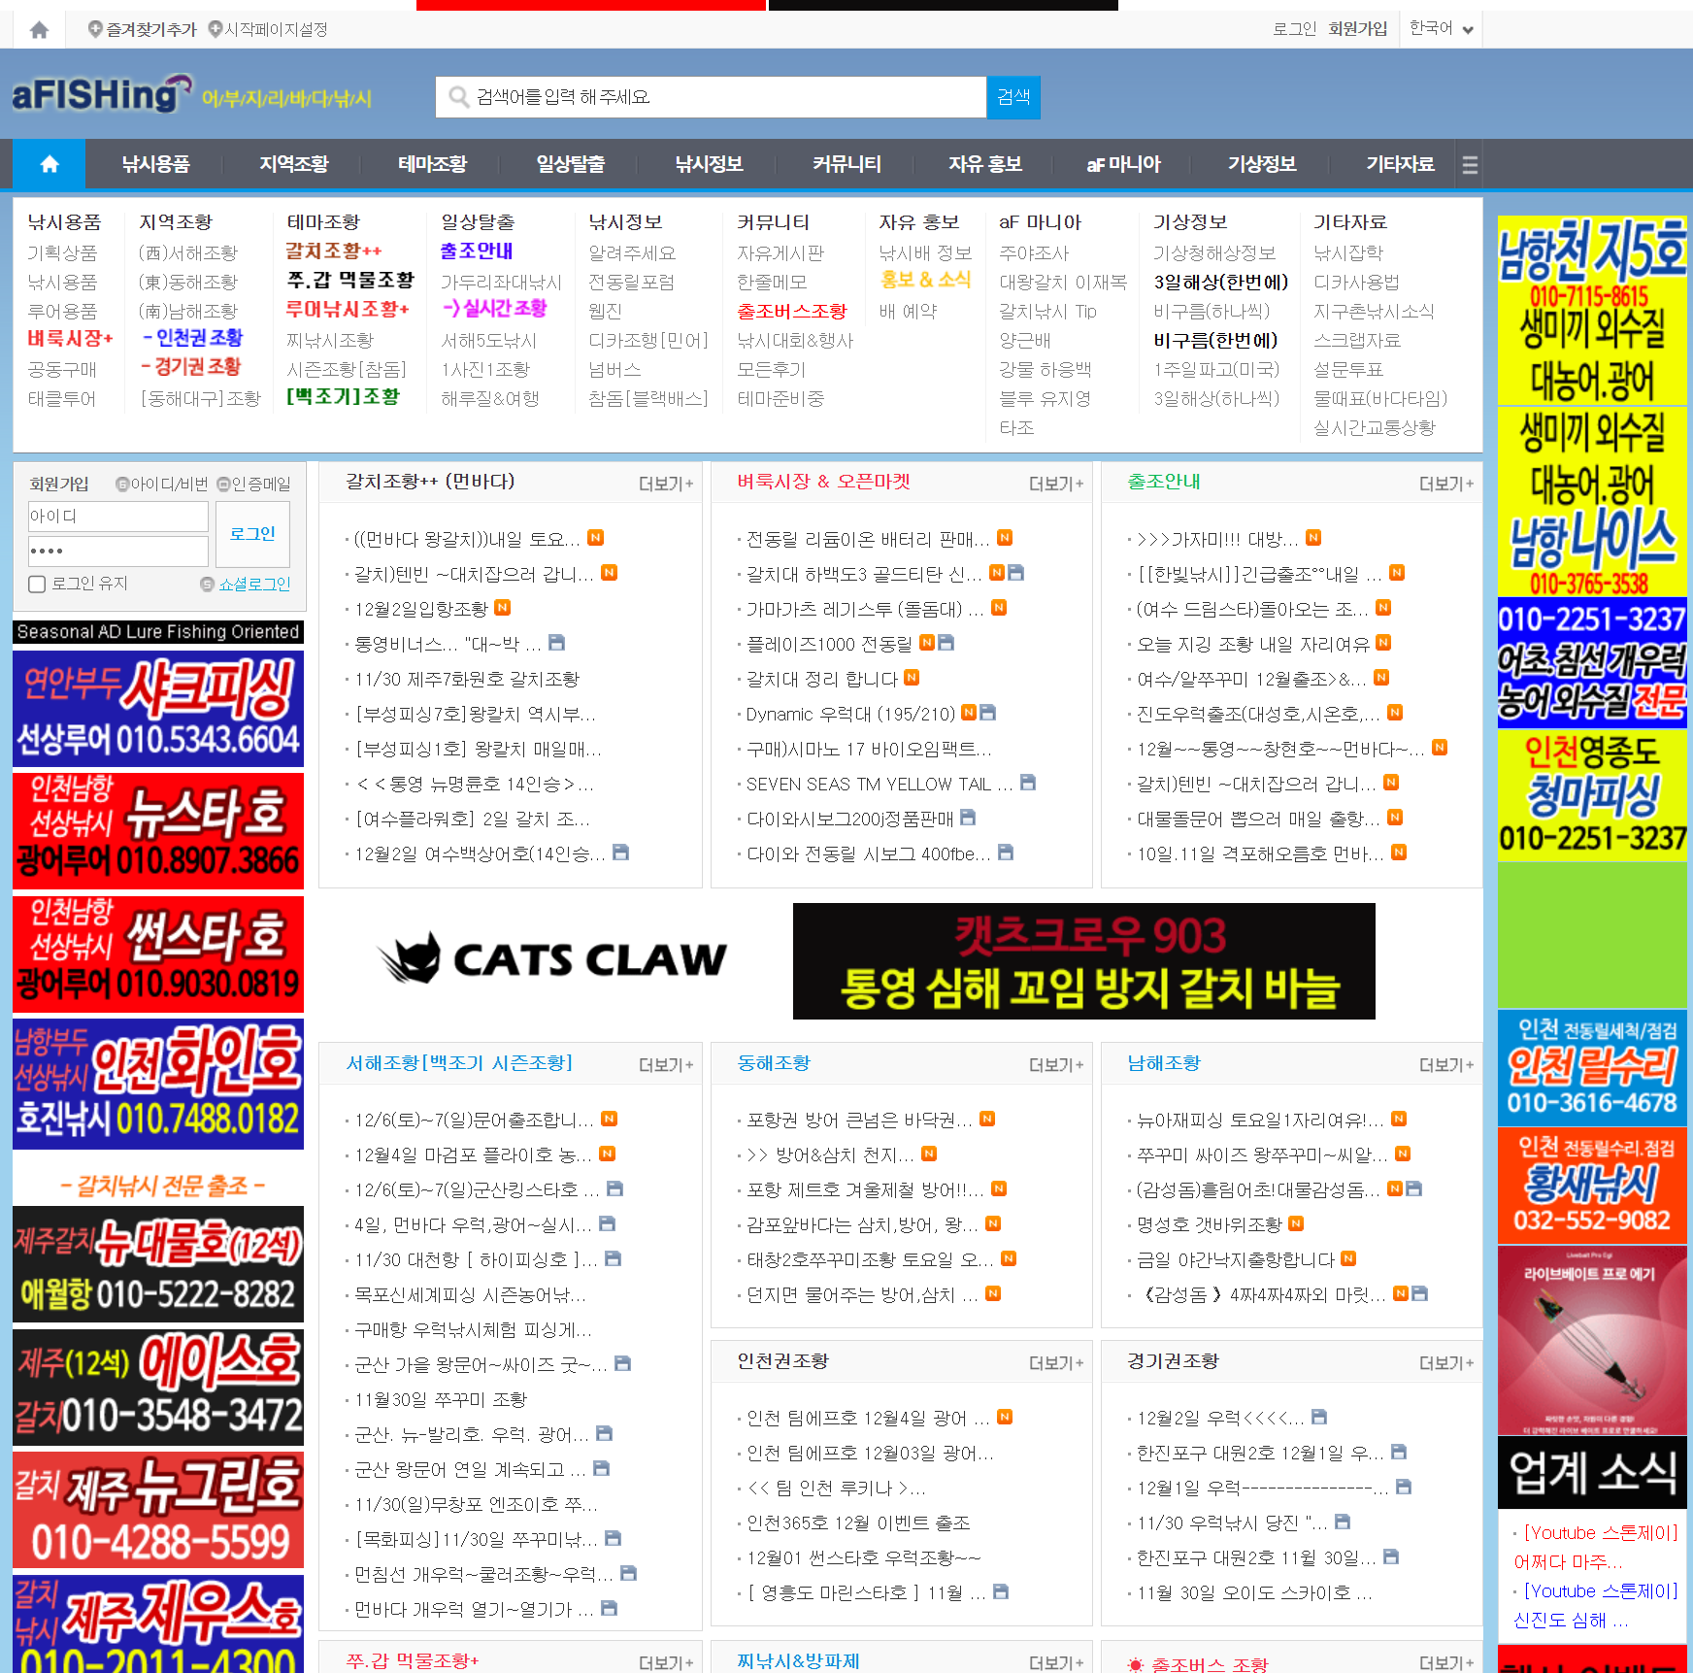Open the 한국어 language dropdown
Screen dimensions: 1693x1673
[1442, 29]
